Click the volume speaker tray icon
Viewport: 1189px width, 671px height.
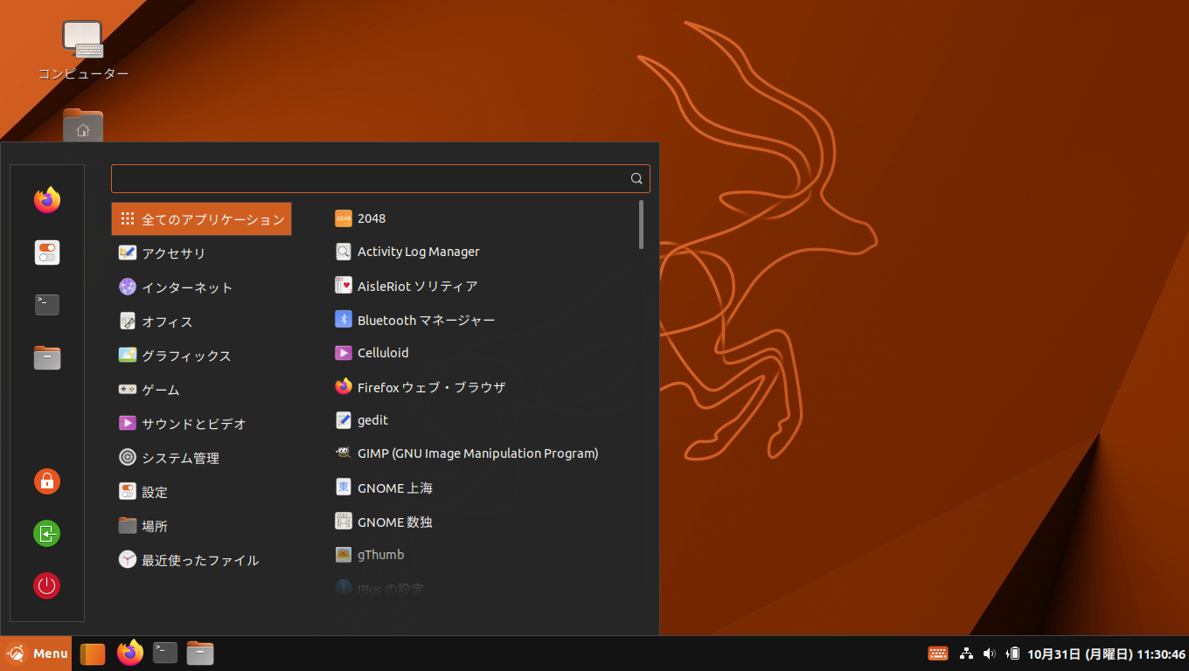pyautogui.click(x=990, y=654)
